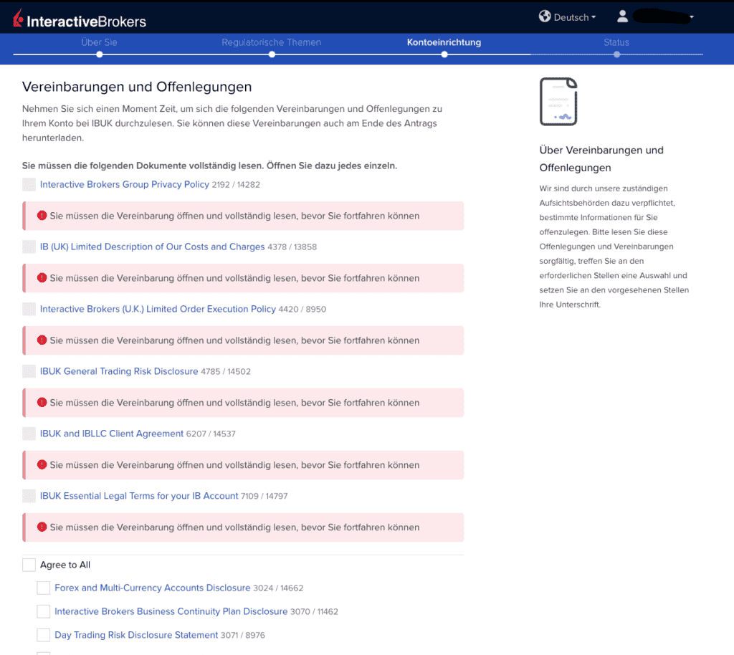The width and height of the screenshot is (734, 655).
Task: Expand the user account dropdown arrow
Action: pos(692,17)
